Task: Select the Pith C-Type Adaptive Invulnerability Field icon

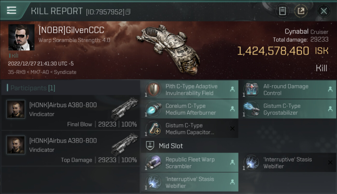Action: [153, 89]
